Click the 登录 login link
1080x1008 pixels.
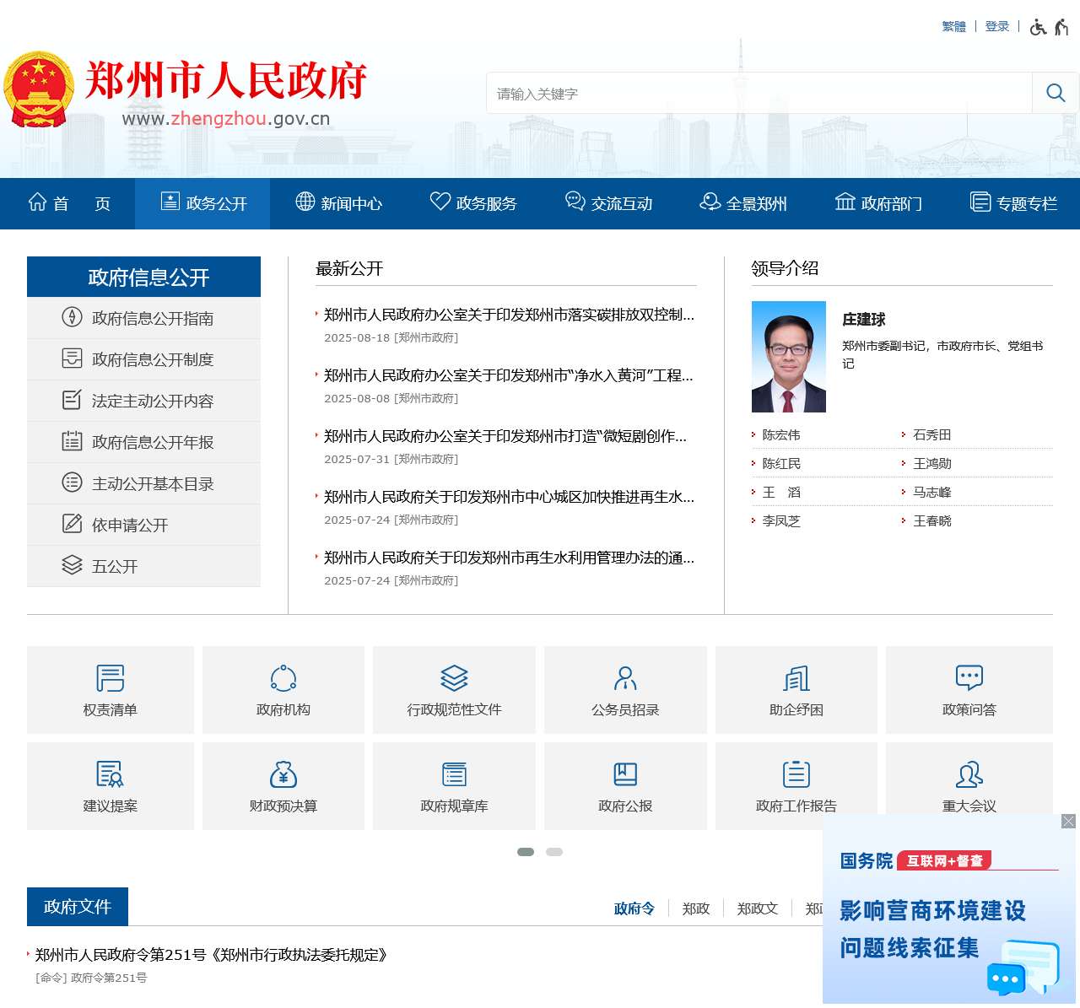(996, 25)
